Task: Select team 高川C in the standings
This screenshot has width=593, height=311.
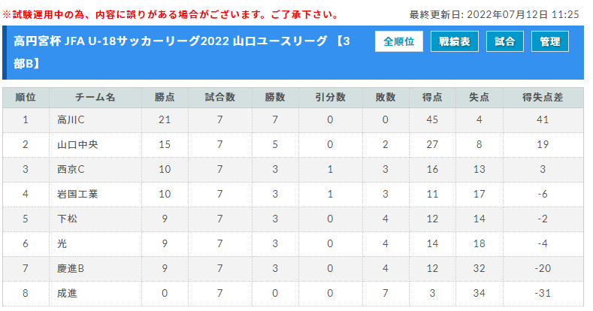Action: tap(71, 119)
